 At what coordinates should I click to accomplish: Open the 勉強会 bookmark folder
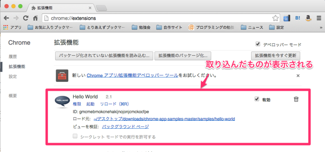click(141, 27)
